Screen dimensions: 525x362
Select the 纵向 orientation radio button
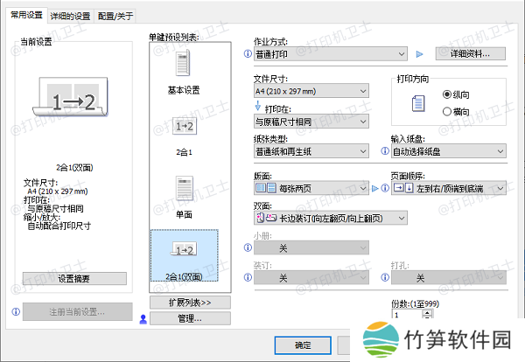[x=447, y=94]
